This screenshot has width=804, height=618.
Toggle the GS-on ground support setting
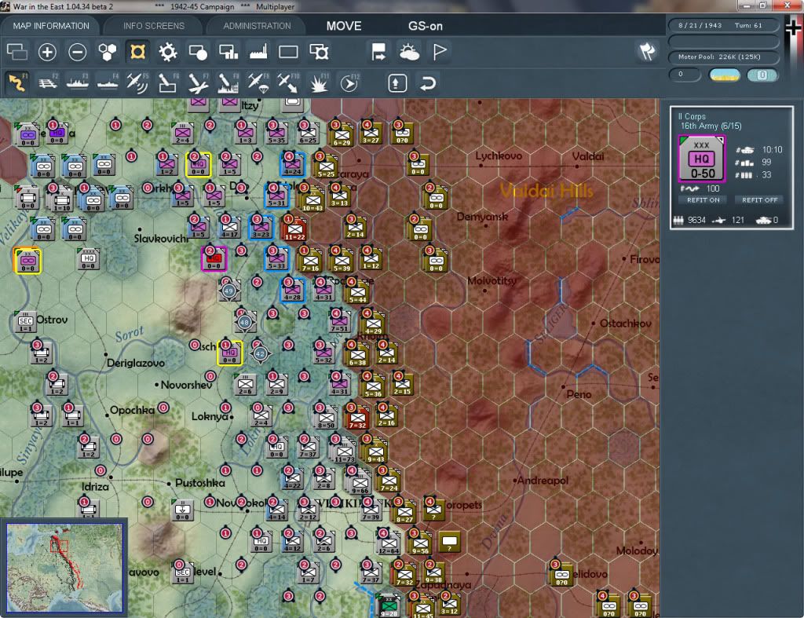click(x=425, y=26)
